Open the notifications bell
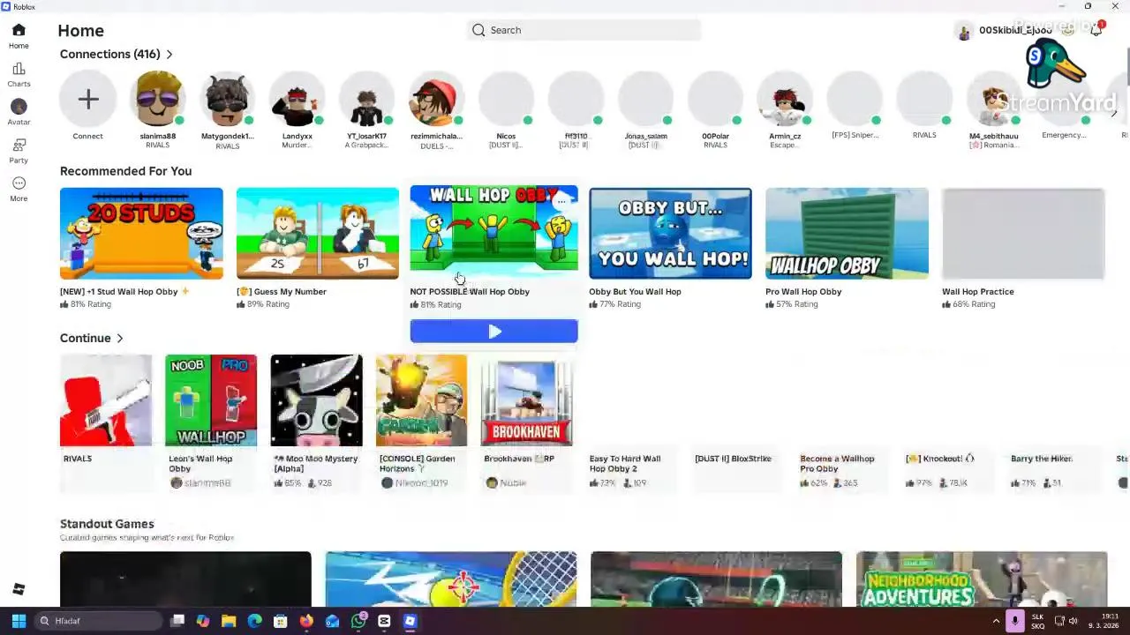 click(1096, 30)
